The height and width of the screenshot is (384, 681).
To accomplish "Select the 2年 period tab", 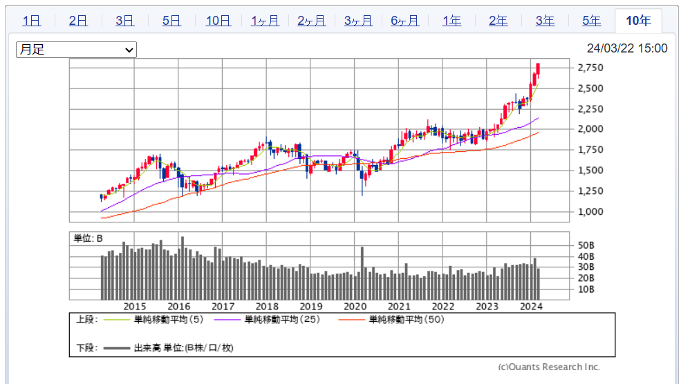I will click(498, 21).
